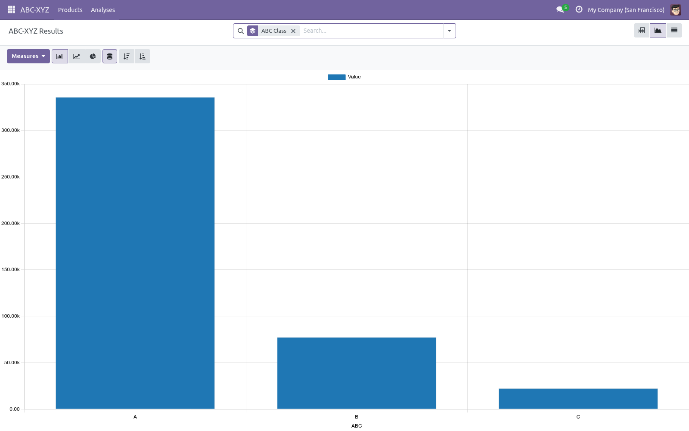Image resolution: width=689 pixels, height=431 pixels.
Task: Click in the Search input field
Action: (x=372, y=31)
